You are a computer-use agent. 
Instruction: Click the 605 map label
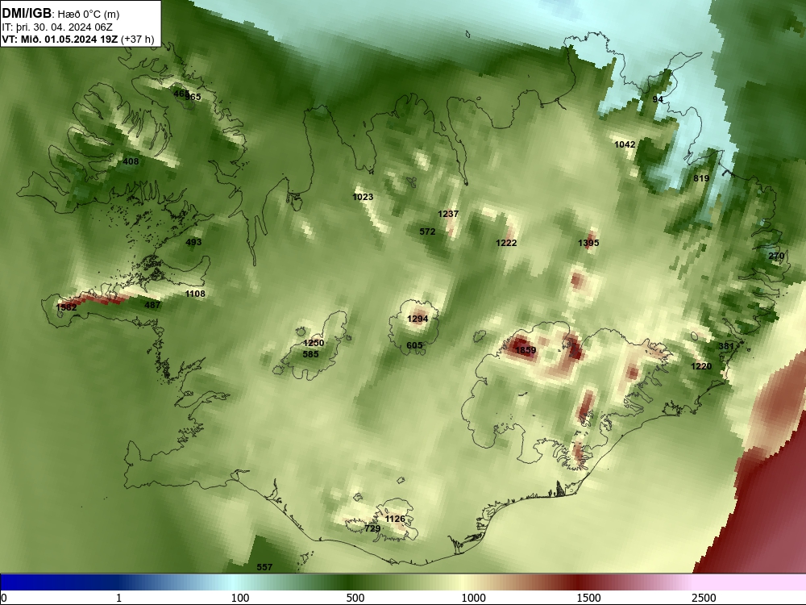coord(414,345)
